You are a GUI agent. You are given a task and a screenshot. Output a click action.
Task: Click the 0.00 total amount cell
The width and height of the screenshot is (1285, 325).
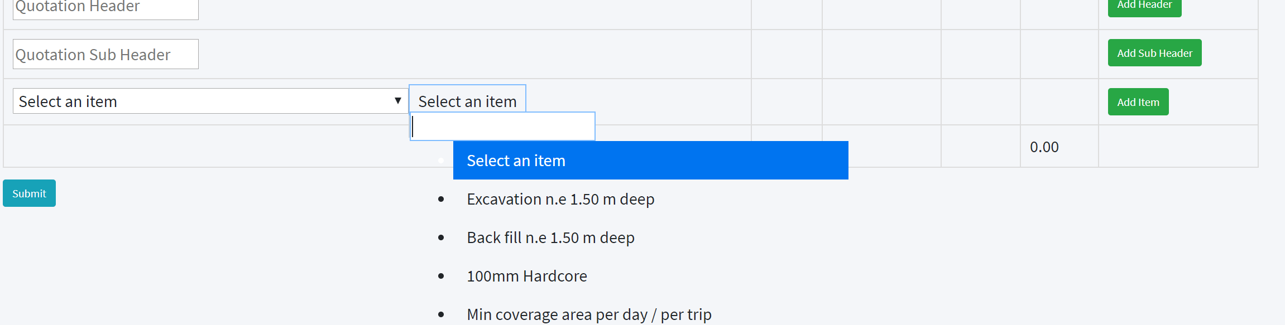[x=1044, y=147]
